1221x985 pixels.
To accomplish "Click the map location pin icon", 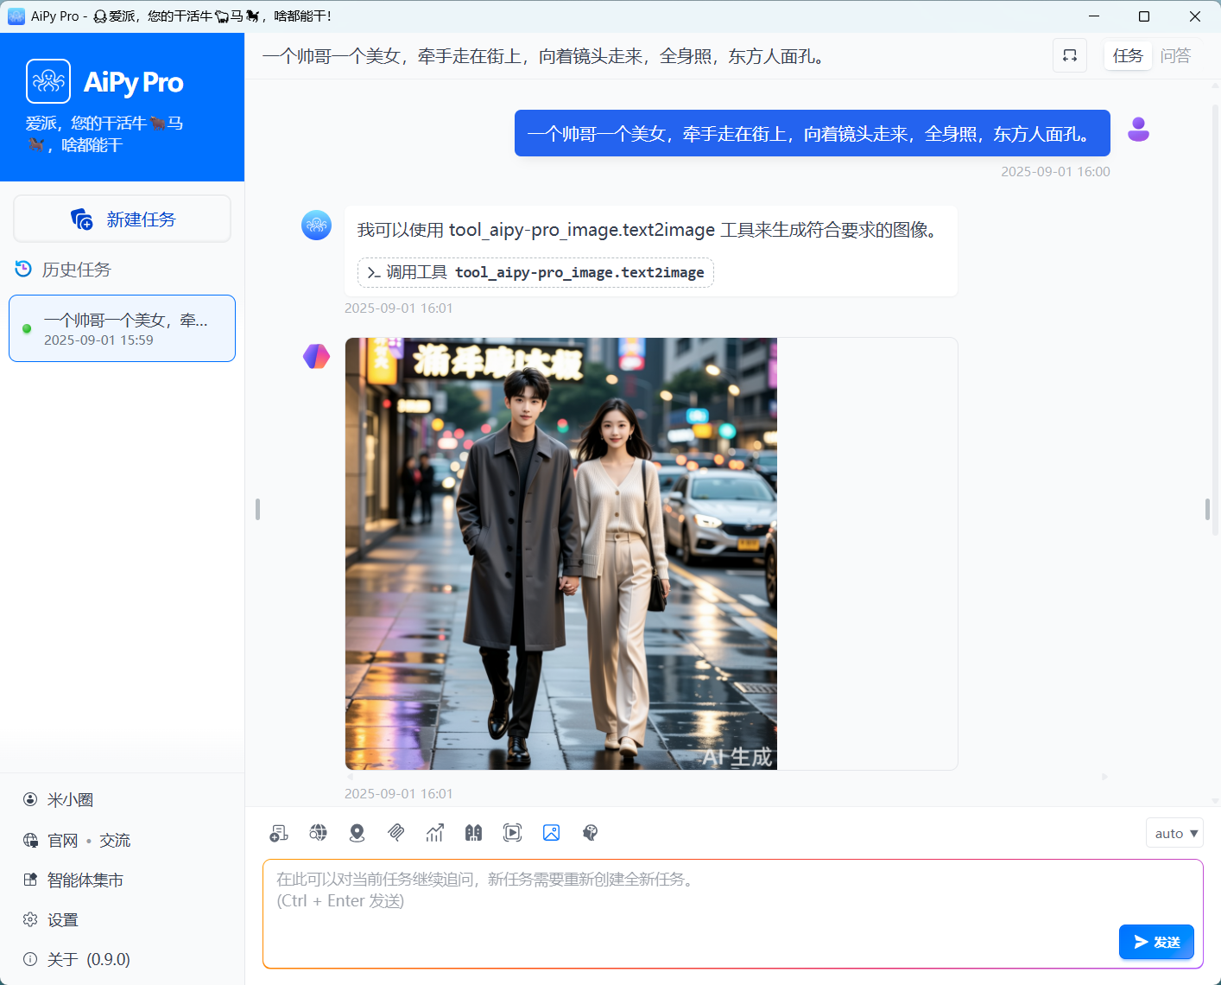I will pos(357,832).
